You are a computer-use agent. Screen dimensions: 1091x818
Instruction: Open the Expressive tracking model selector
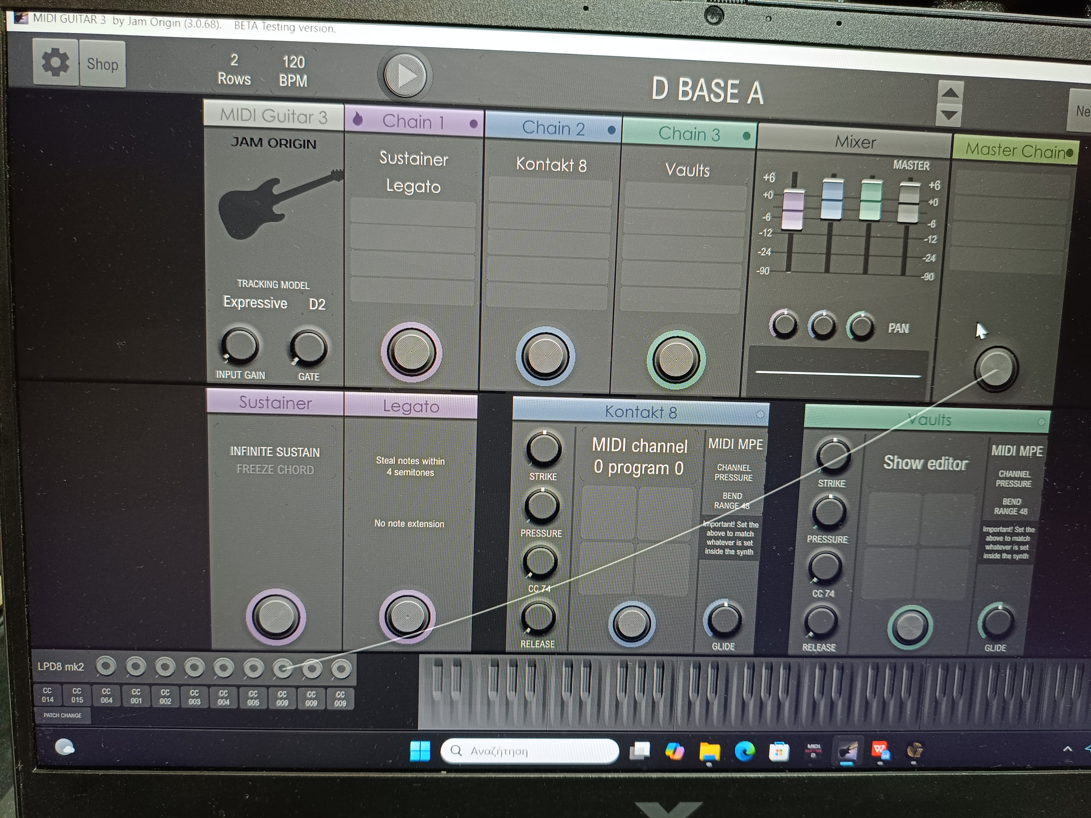(x=255, y=302)
